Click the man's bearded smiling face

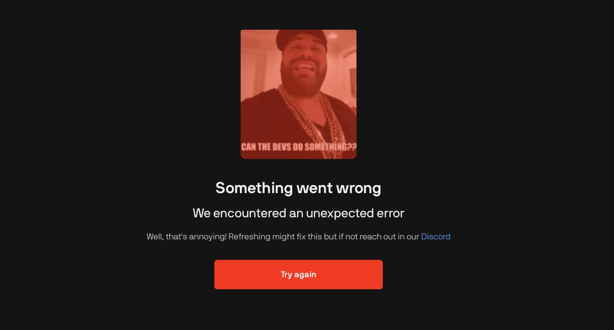pos(303,67)
